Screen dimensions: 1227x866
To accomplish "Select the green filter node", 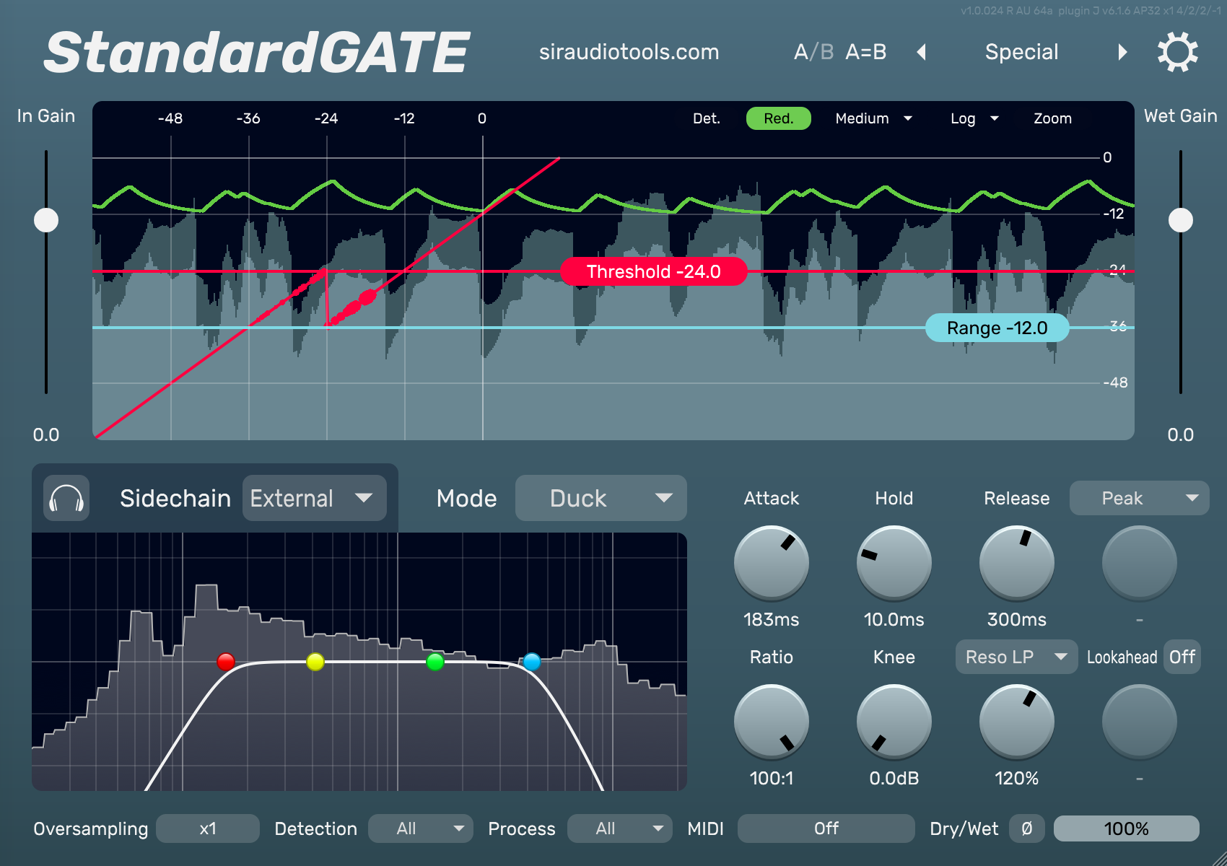I will click(435, 662).
